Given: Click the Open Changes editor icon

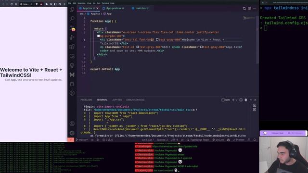Looking at the screenshot, I should click(244, 9).
